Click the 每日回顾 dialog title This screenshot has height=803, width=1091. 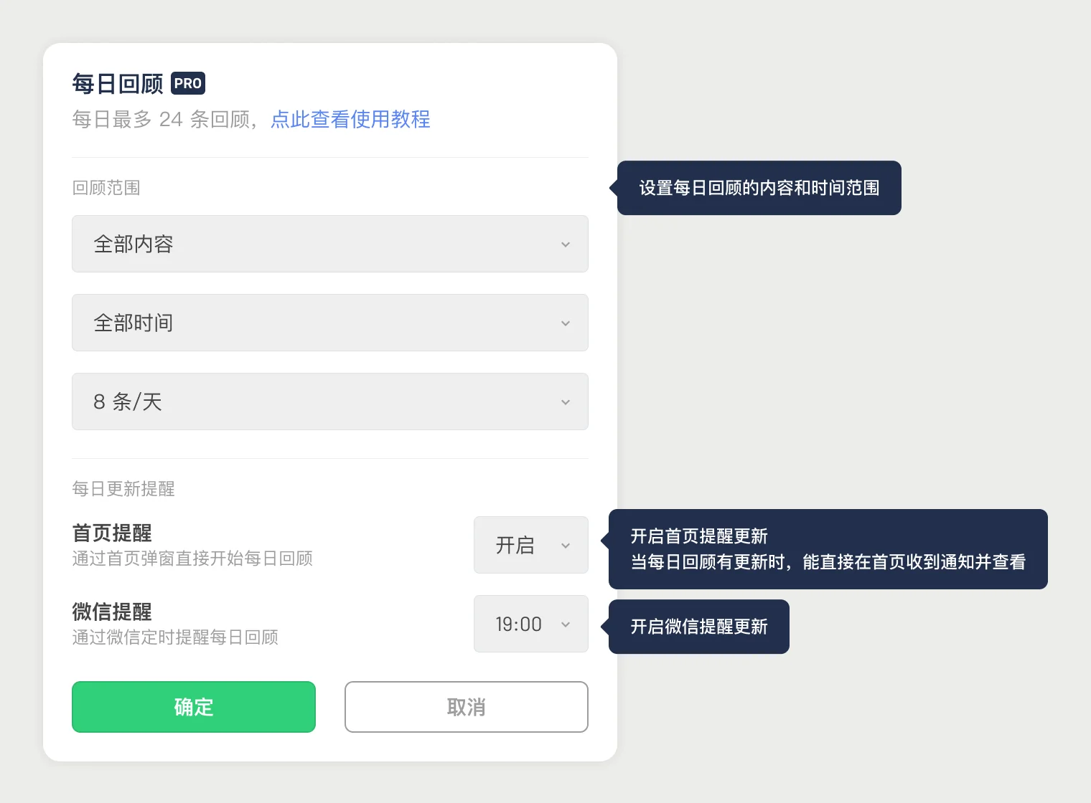click(x=118, y=84)
